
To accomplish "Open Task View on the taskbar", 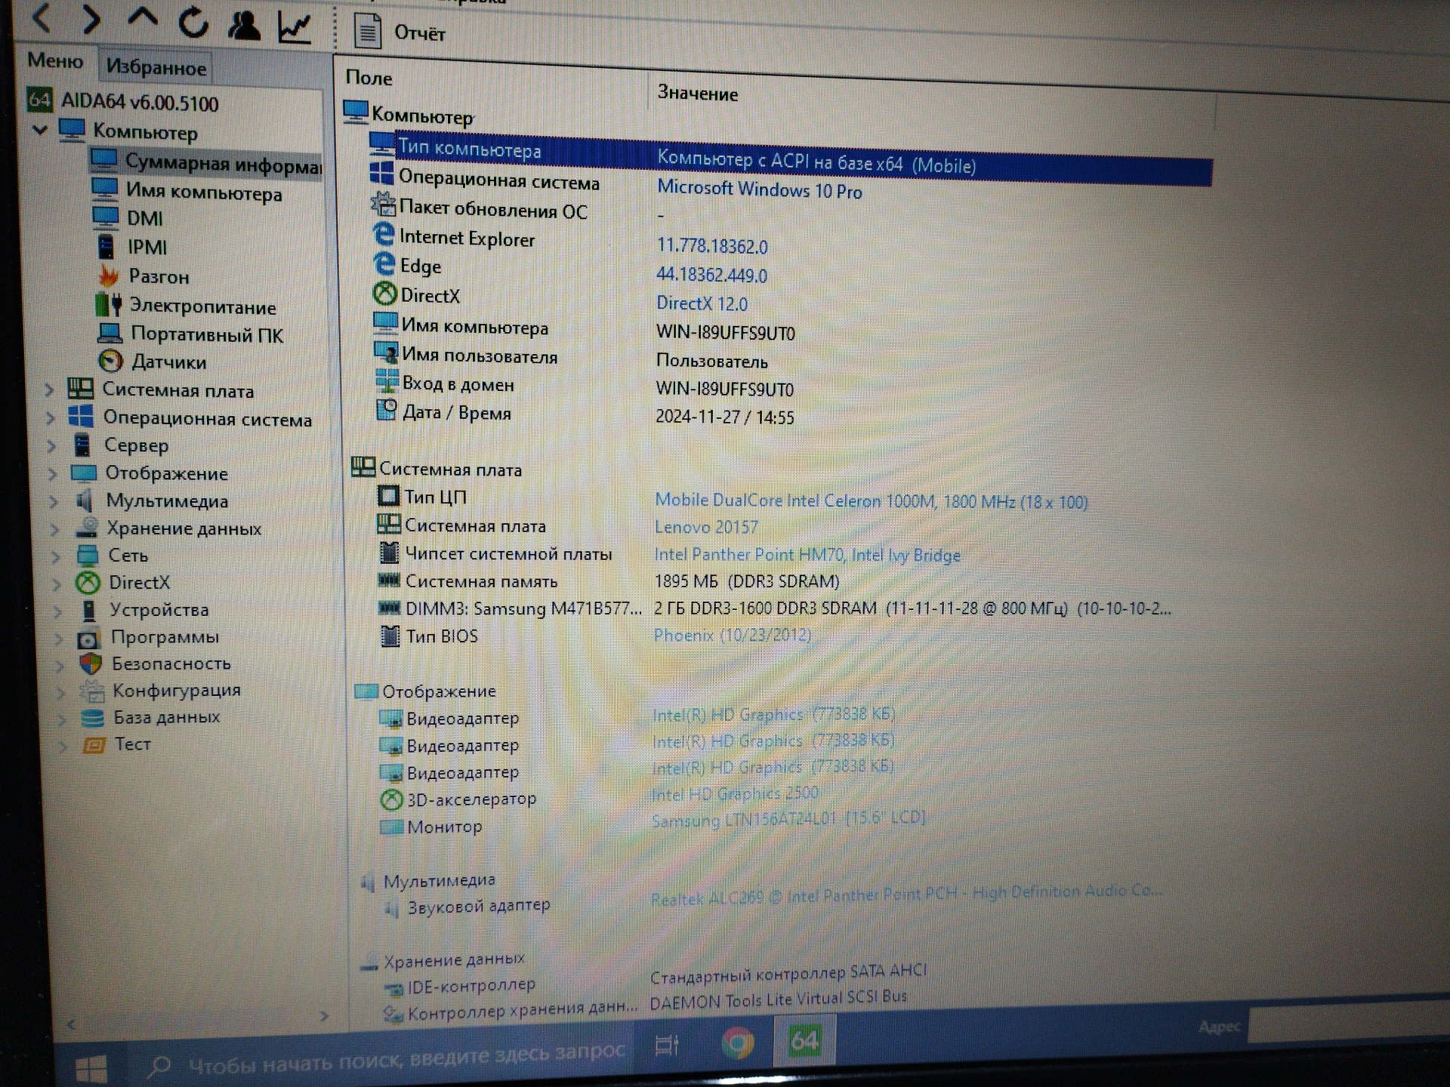I will [668, 1045].
